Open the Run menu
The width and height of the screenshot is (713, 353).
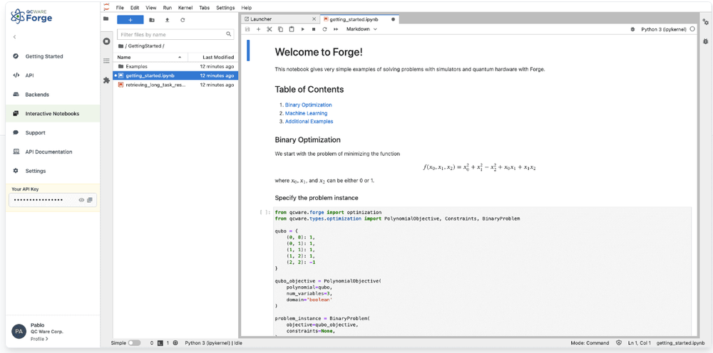167,8
